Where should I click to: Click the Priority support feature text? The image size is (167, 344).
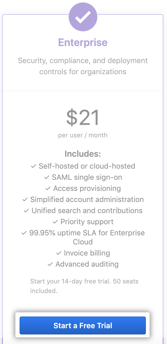coord(87,222)
